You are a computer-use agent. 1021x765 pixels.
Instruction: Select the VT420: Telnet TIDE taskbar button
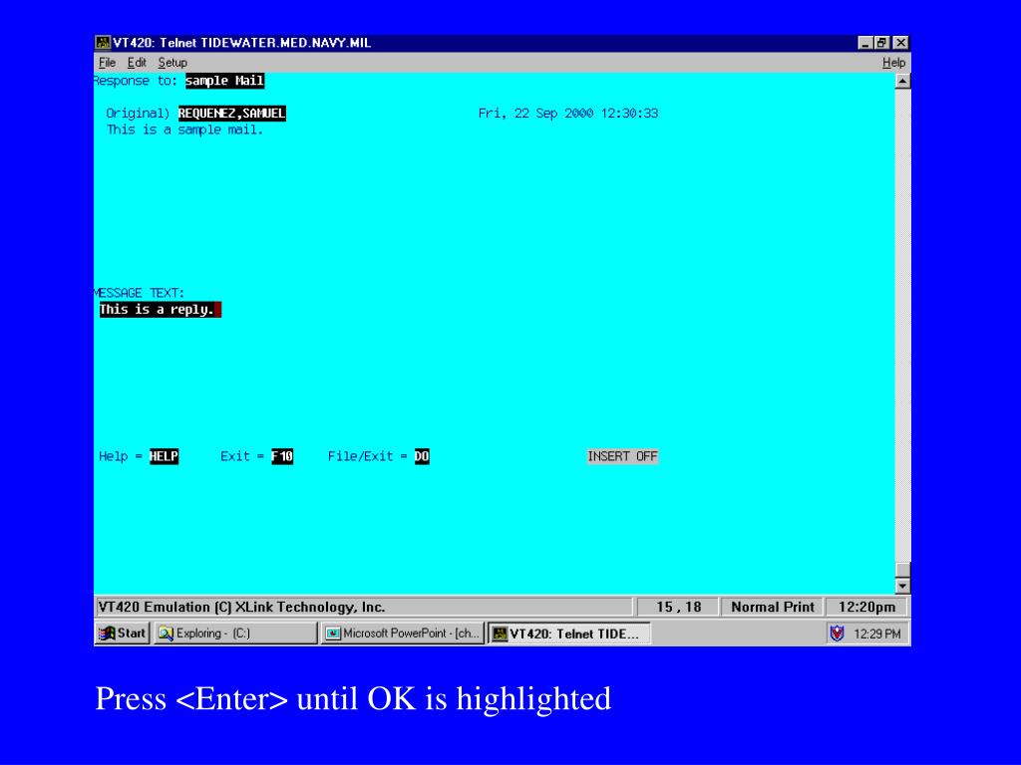569,633
